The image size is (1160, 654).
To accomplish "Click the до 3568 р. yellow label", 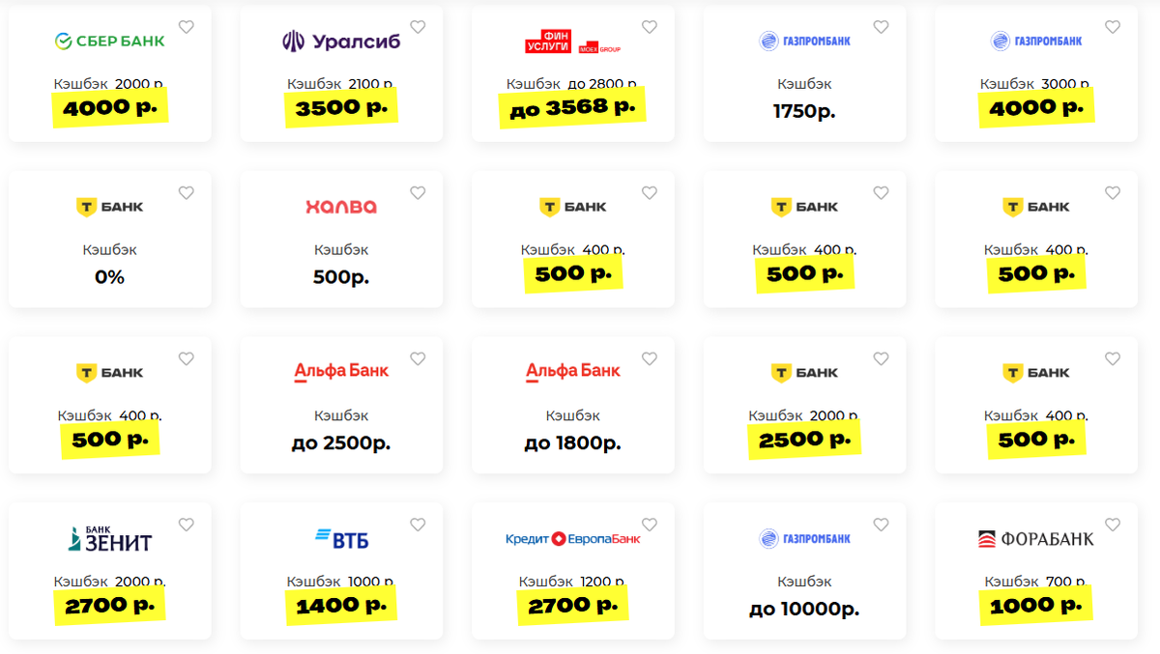I will pyautogui.click(x=572, y=107).
